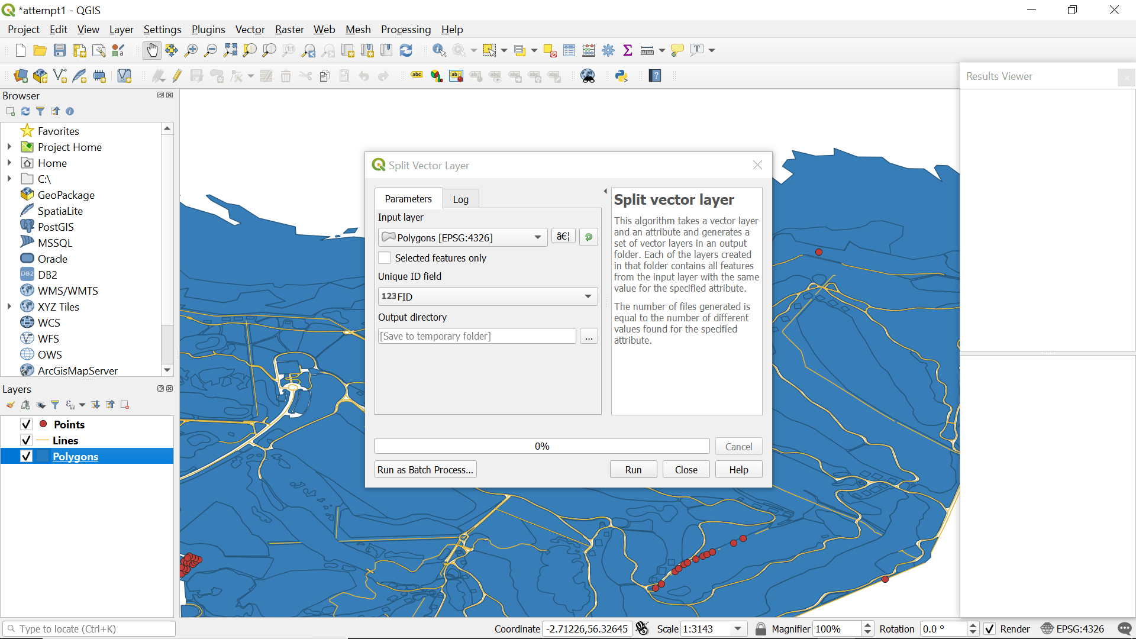Expand the XYZ Tiles tree item
Screen dimensions: 1136x639
9,306
